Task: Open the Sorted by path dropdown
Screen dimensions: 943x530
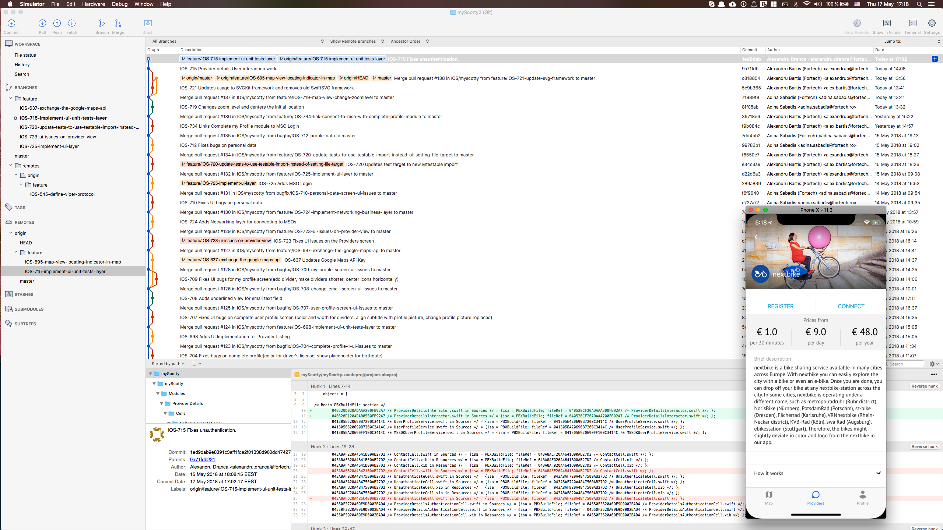Action: (x=168, y=364)
